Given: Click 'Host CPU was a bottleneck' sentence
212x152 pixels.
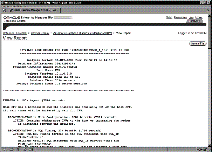Looking at the screenshot, I should point(67,107).
